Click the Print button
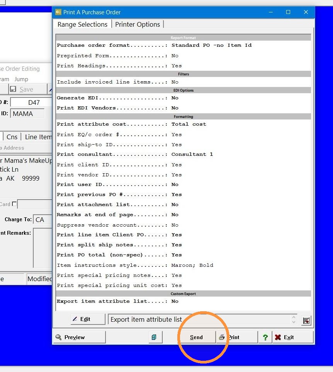 [236, 337]
